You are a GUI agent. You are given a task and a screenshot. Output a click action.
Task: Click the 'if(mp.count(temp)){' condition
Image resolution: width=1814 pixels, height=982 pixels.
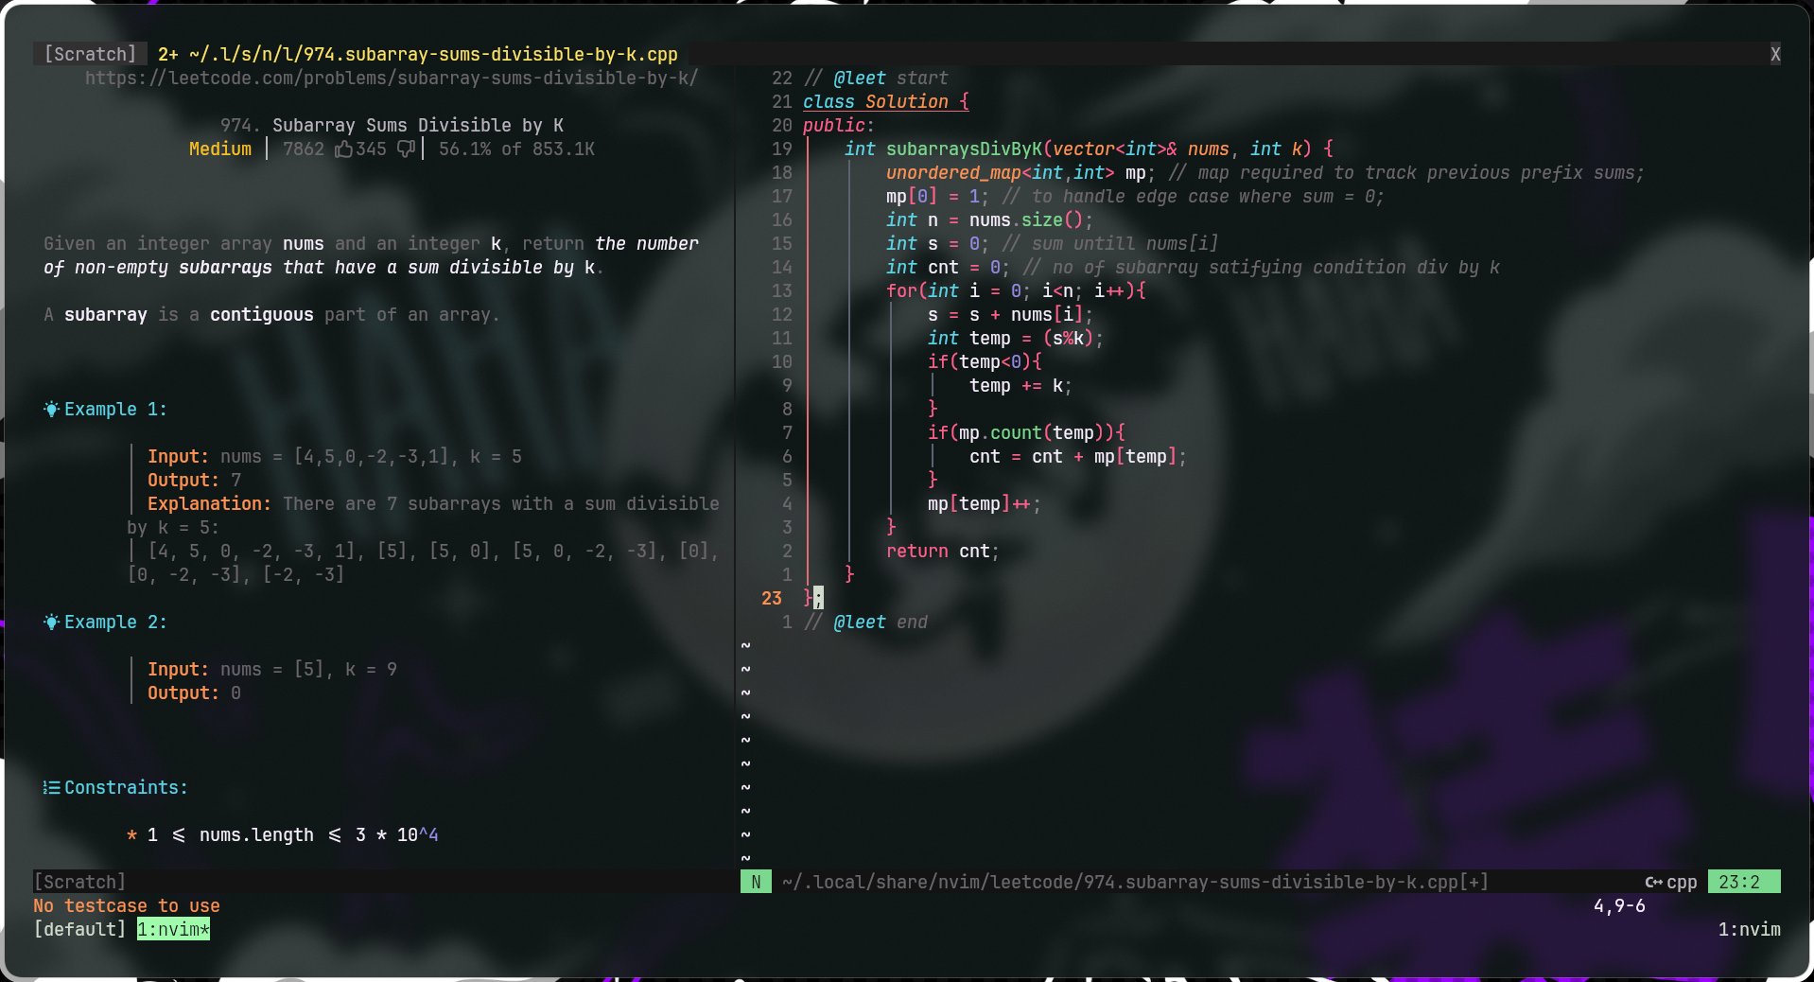pos(1026,433)
